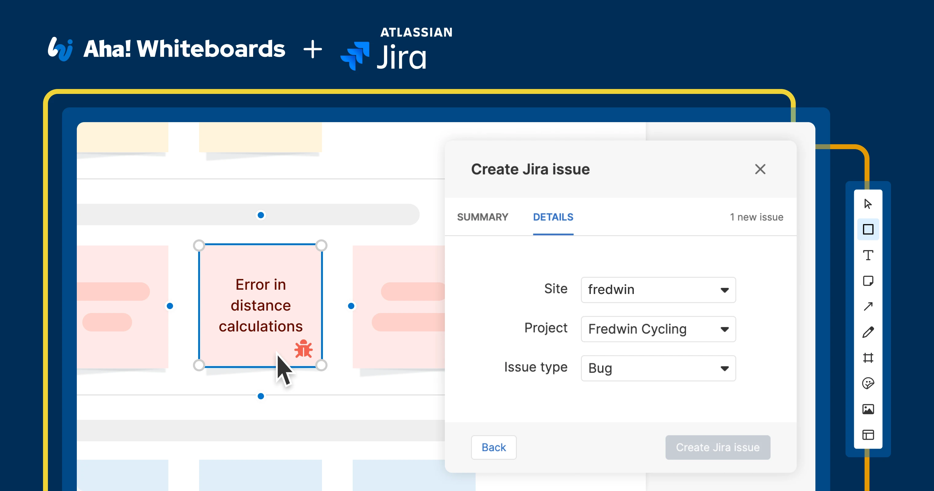Screen dimensions: 934x491
Task: Expand the Issue type dropdown
Action: (658, 368)
